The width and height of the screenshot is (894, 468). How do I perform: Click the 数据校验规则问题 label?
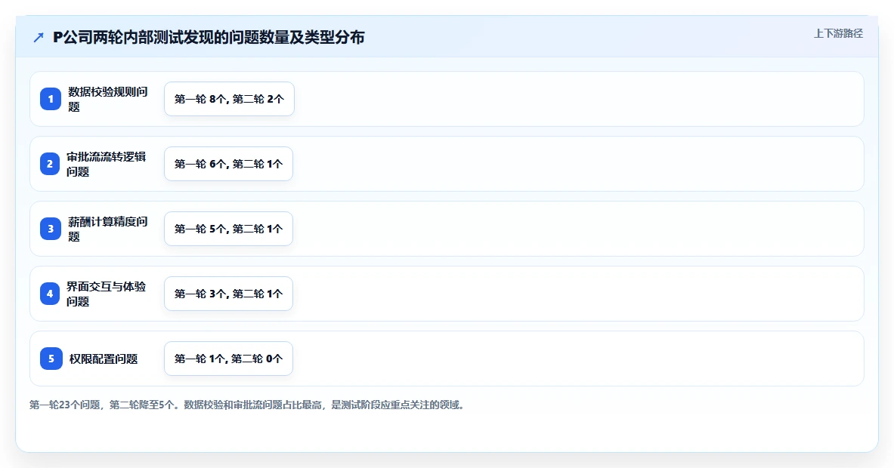click(108, 99)
